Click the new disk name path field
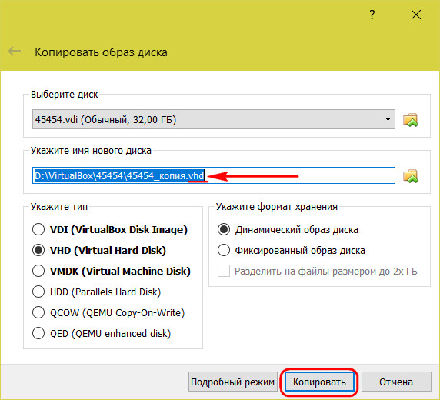 coord(214,175)
